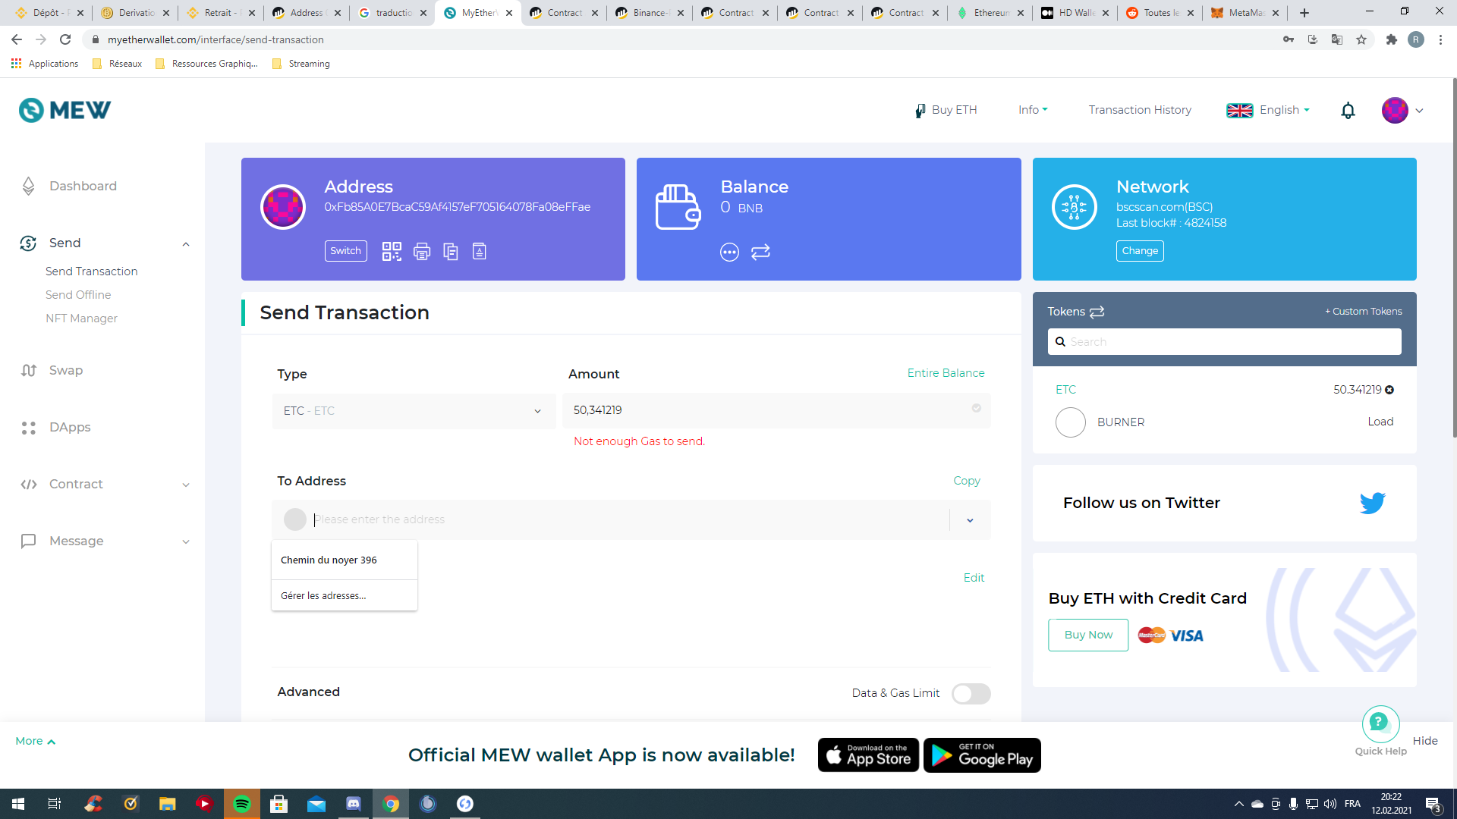Open Quick Help question mark icon

[1380, 723]
